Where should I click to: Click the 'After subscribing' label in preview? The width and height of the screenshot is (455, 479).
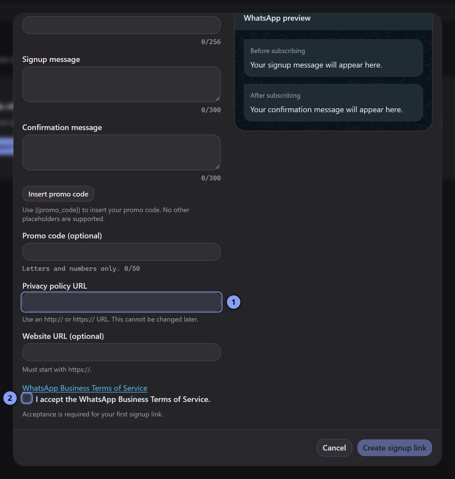coord(275,95)
